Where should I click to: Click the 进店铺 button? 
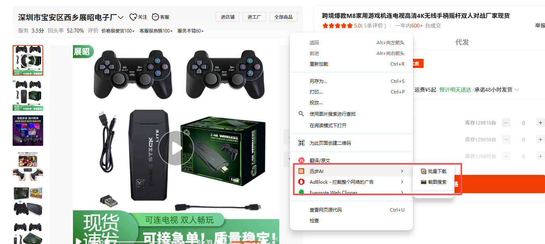[x=228, y=17]
